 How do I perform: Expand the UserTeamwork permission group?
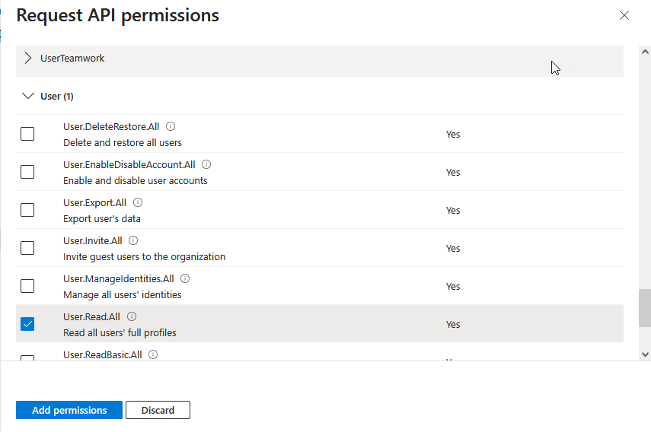tap(28, 58)
